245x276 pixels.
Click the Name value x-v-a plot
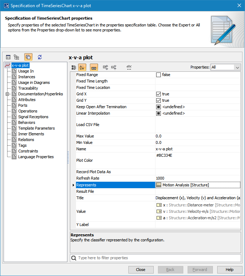[x=164, y=149]
